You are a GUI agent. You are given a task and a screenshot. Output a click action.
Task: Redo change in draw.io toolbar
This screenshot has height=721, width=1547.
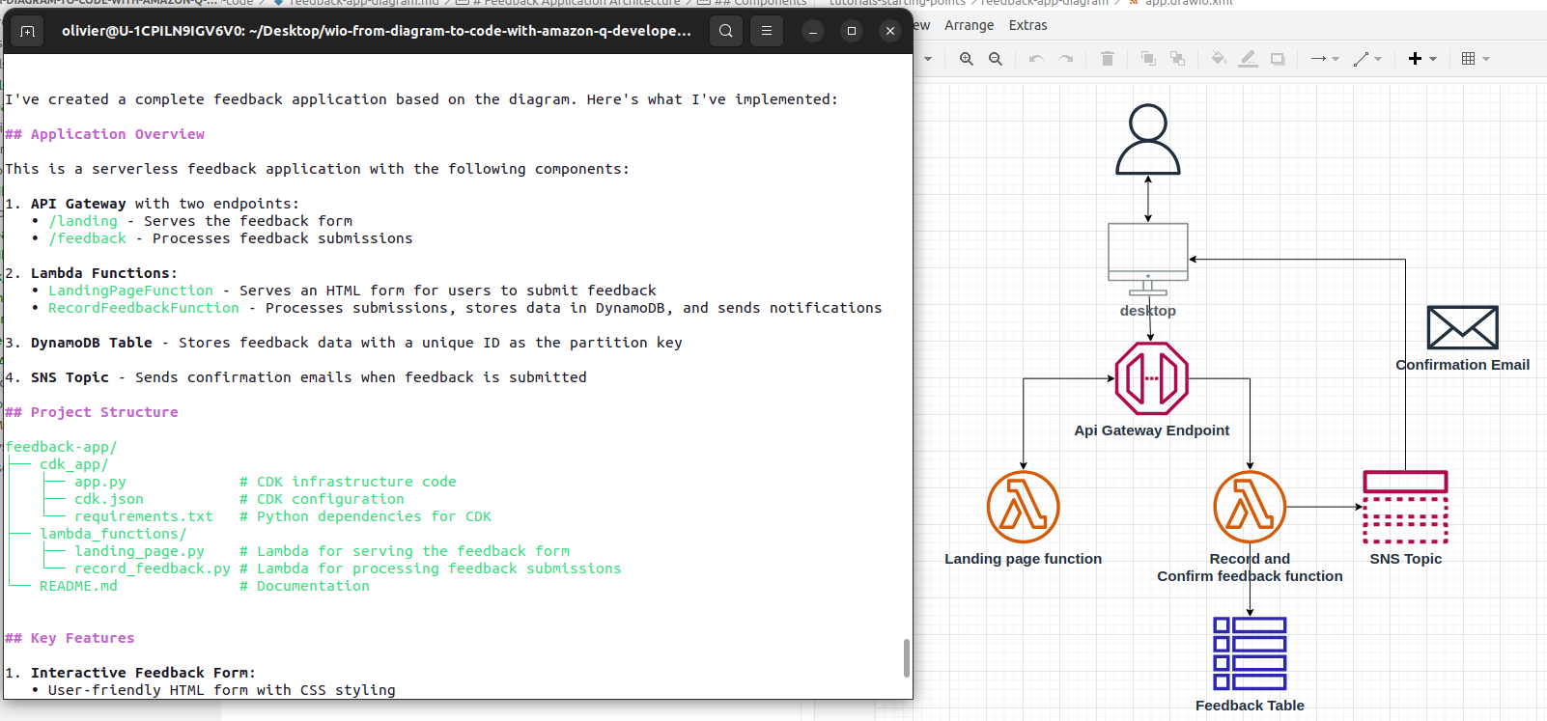point(1066,59)
